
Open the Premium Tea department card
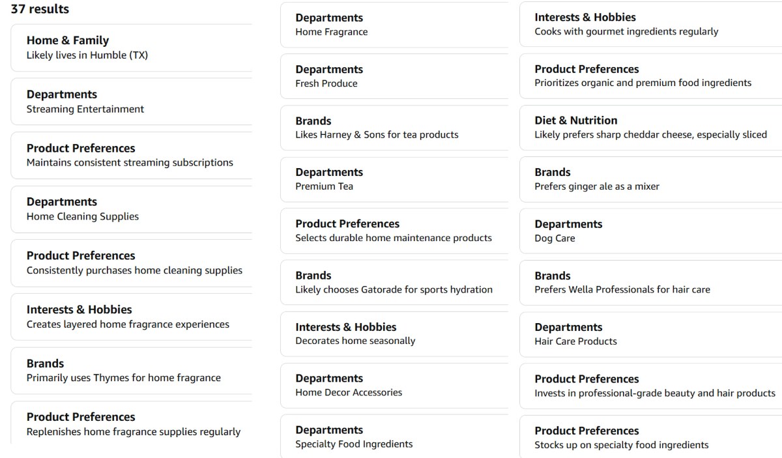(394, 179)
